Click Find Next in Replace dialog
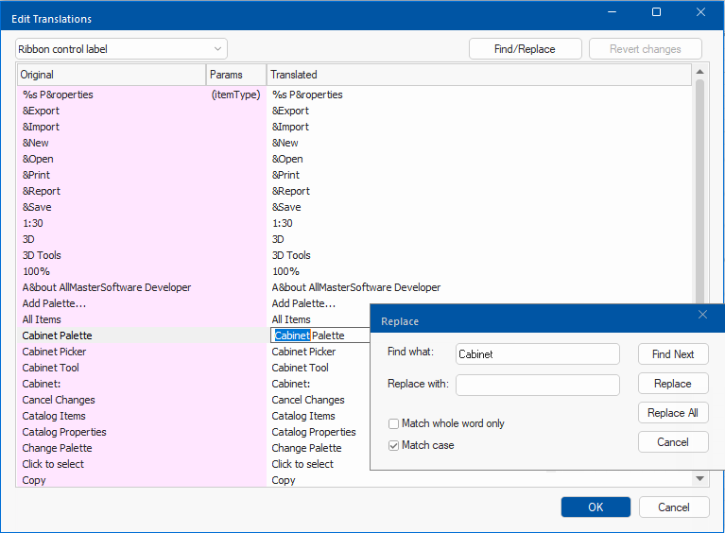The width and height of the screenshot is (725, 533). [672, 354]
